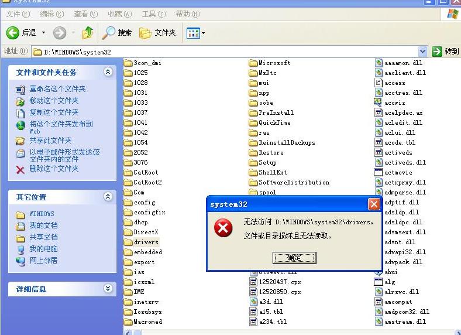Select the Macromed folder icon
Image resolution: width=461 pixels, height=335 pixels.
pos(128,322)
